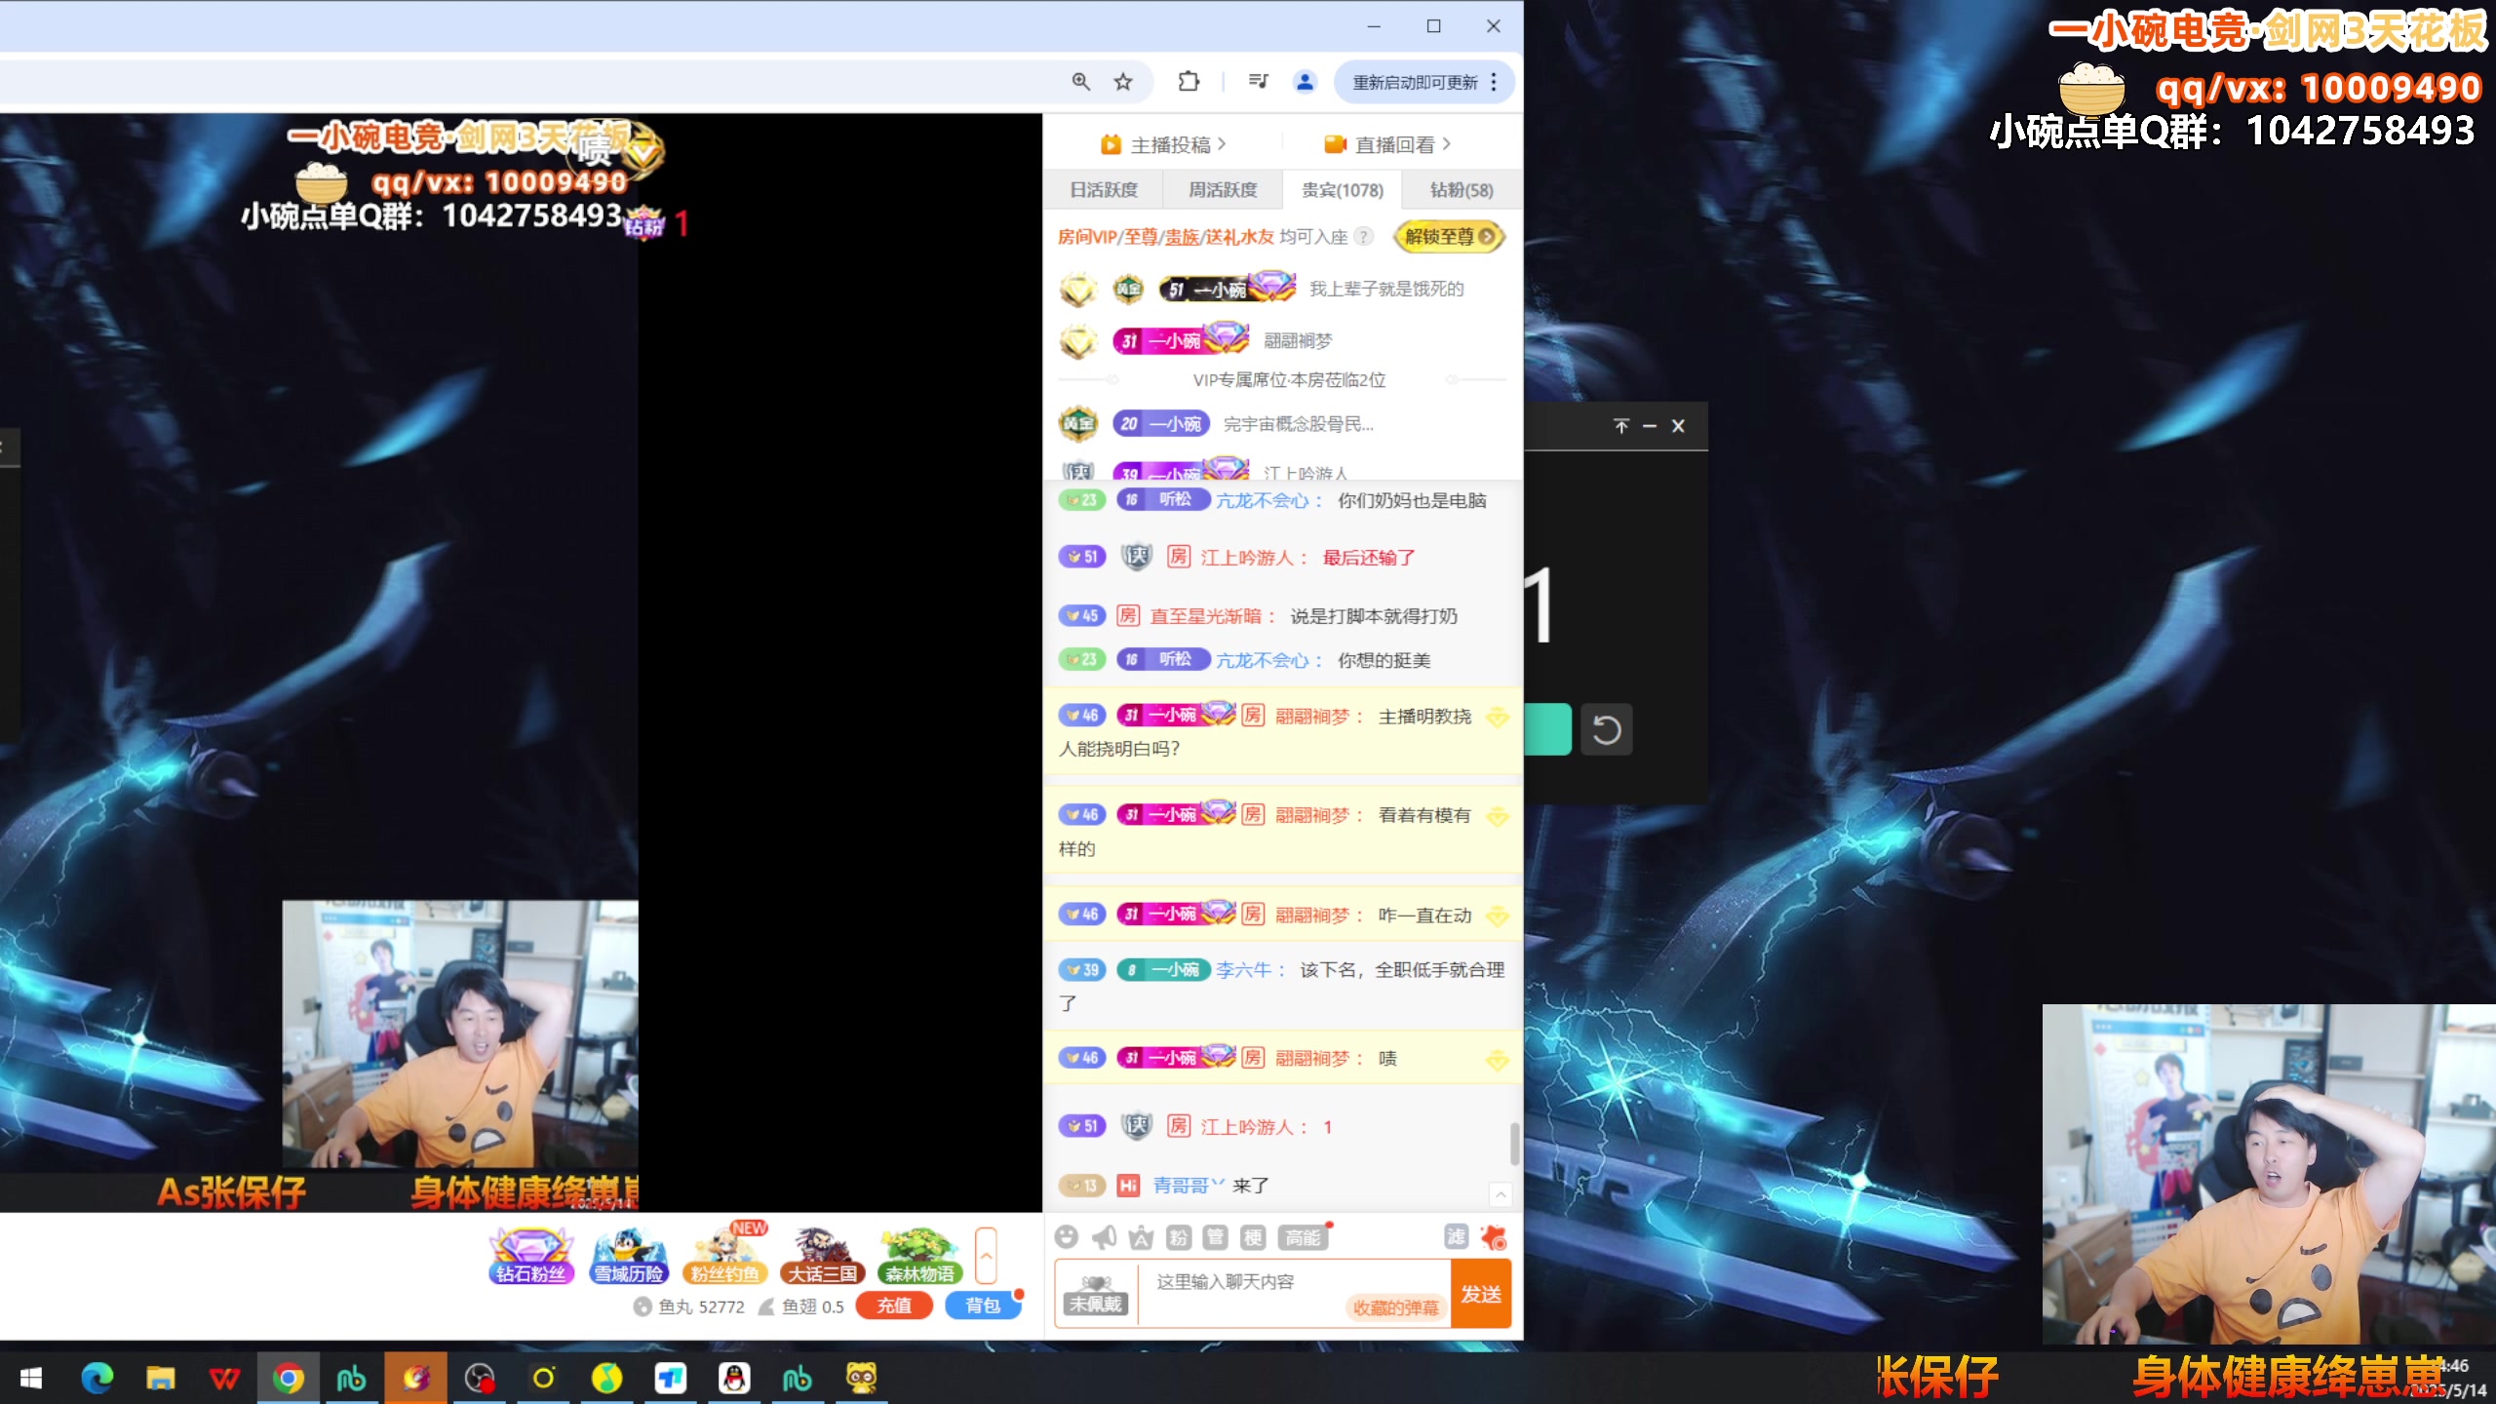
Task: Open OBS Studio from the taskbar
Action: click(x=480, y=1378)
